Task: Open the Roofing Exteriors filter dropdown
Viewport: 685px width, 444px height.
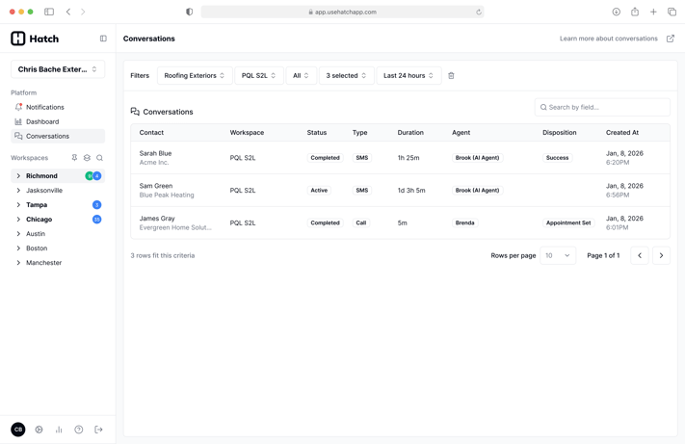Action: [195, 75]
